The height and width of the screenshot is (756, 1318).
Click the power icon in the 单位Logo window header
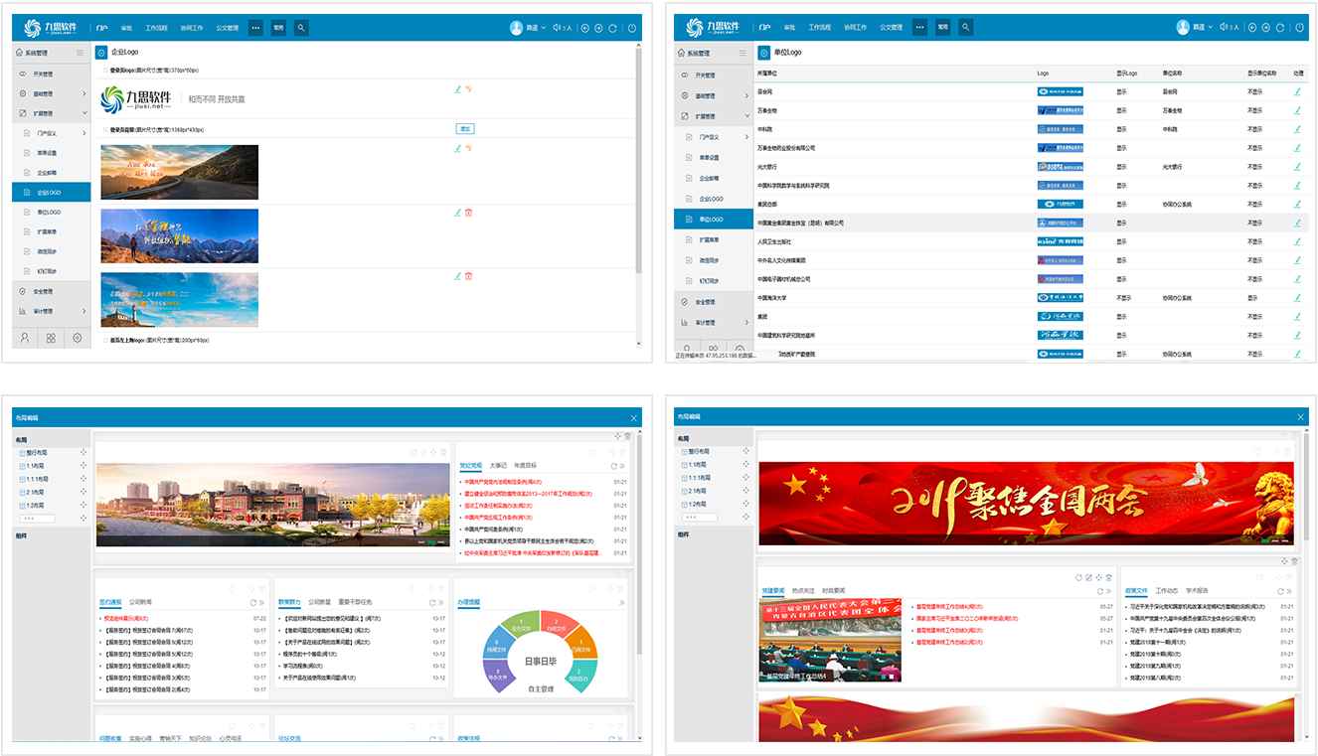coord(1299,28)
